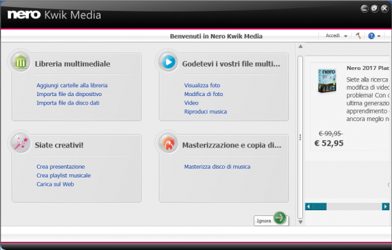The image size is (392, 250).
Task: Select Modifica di foto link
Action: coord(204,94)
